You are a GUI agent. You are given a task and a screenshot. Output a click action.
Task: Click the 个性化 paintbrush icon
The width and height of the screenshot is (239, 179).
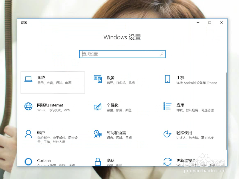pyautogui.click(x=98, y=107)
